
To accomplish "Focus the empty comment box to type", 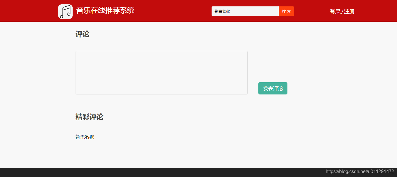I will [x=161, y=72].
